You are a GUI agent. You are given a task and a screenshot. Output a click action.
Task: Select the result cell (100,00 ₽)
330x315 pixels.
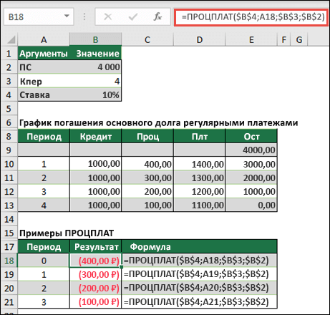(95, 302)
